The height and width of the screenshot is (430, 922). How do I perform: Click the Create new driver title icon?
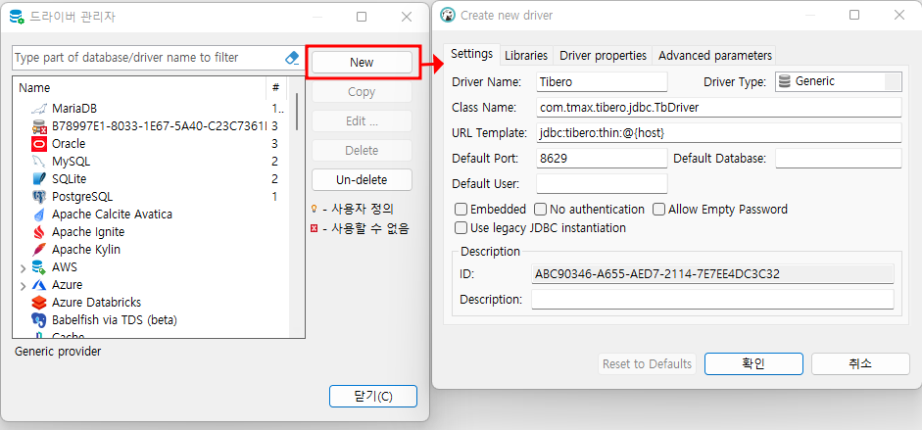click(448, 16)
